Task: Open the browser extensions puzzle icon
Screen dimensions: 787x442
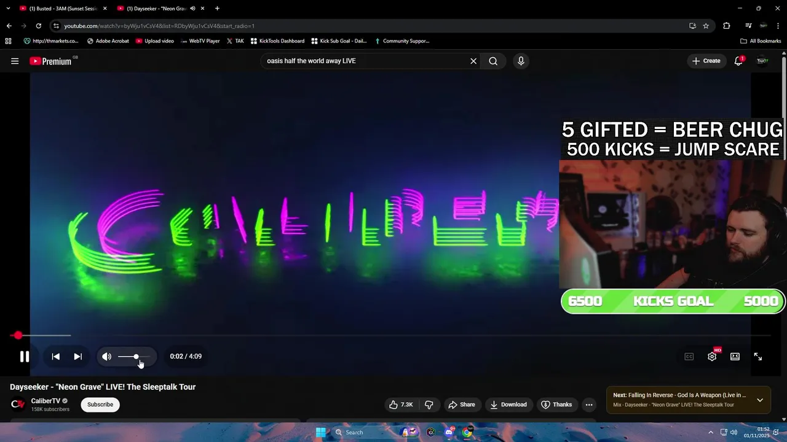Action: click(727, 26)
